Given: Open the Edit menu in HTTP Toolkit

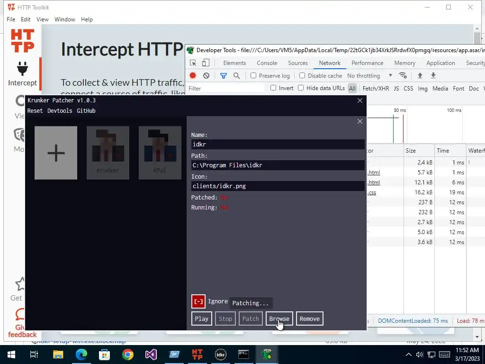Looking at the screenshot, I should point(26,19).
